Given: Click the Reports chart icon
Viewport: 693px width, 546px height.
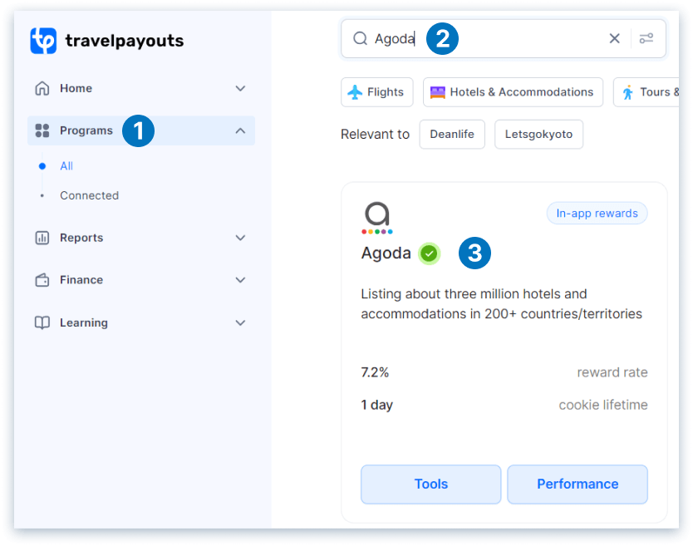Looking at the screenshot, I should pos(42,238).
